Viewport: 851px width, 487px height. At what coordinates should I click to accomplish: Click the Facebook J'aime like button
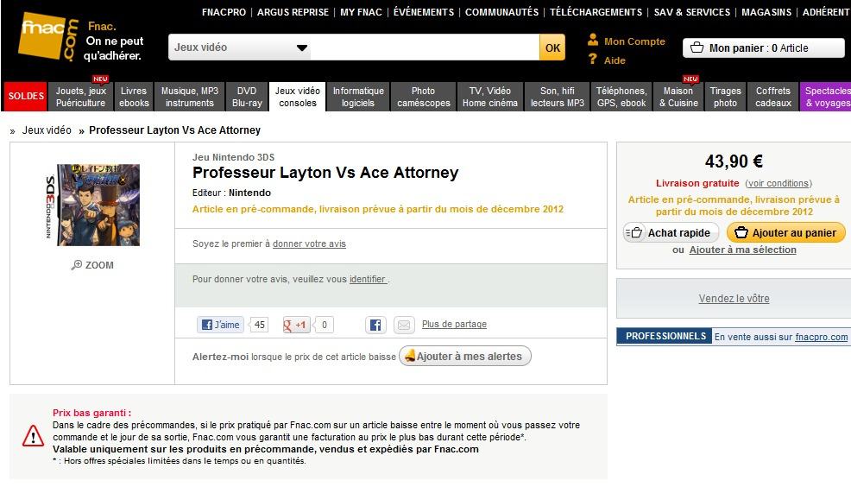click(220, 325)
